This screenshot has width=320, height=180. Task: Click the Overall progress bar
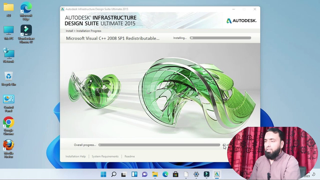pos(159,145)
